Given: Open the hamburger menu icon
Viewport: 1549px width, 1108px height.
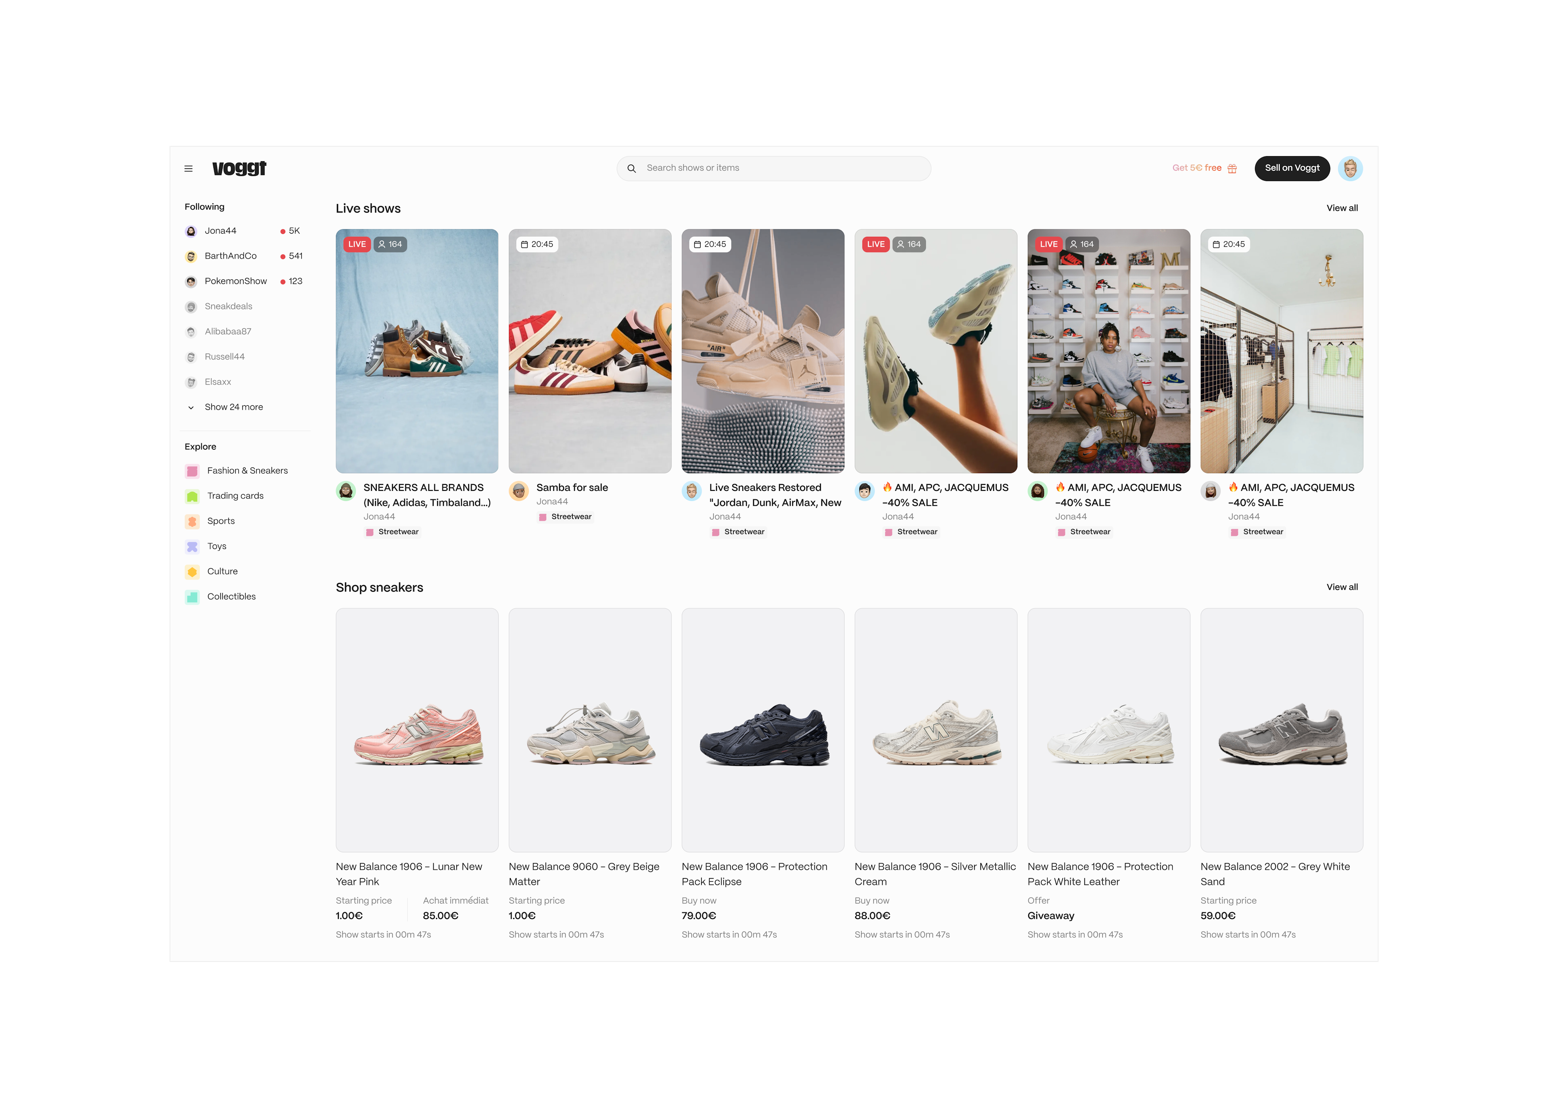Looking at the screenshot, I should point(188,169).
